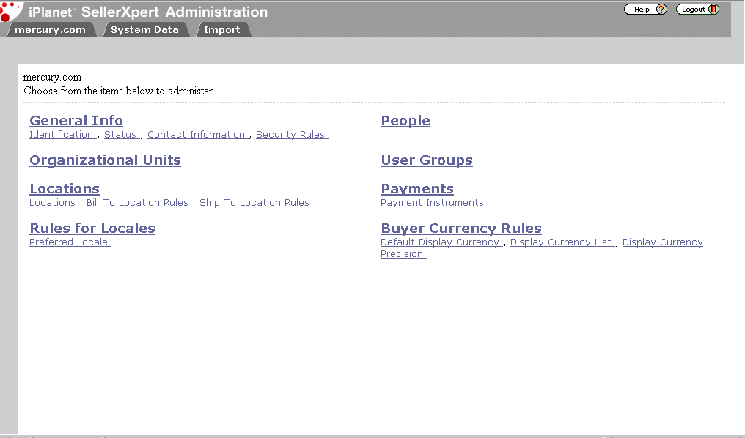
Task: Open the large Locations heading
Action: (65, 189)
